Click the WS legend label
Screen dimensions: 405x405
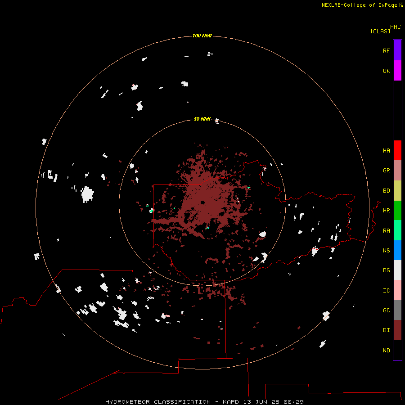coord(386,251)
